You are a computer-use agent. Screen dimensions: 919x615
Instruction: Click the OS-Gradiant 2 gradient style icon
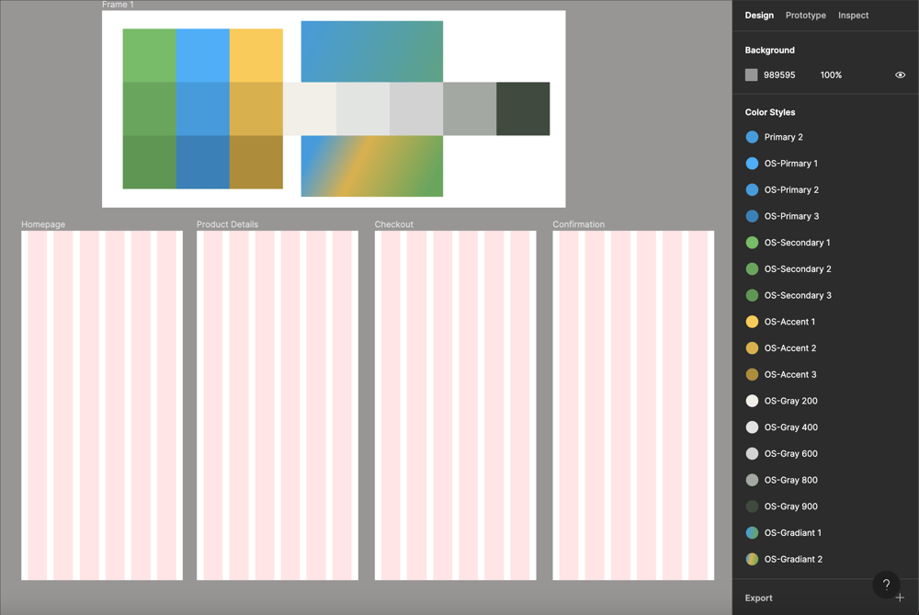(x=751, y=559)
